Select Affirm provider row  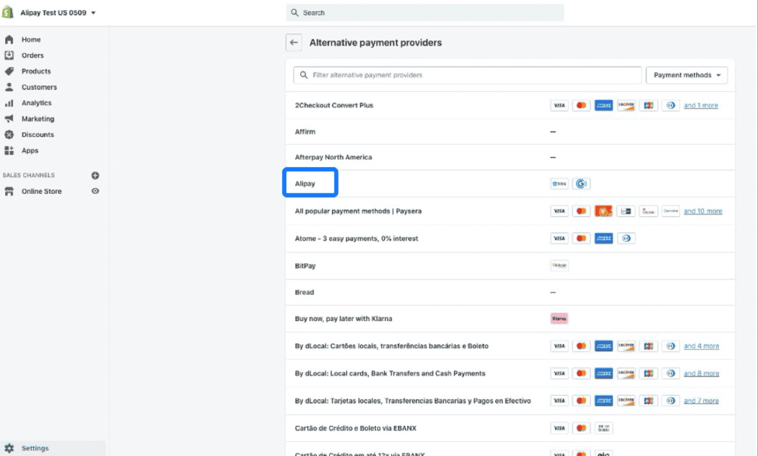(510, 132)
